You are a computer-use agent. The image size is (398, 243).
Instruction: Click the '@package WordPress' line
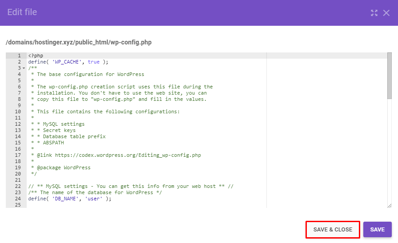(64, 167)
